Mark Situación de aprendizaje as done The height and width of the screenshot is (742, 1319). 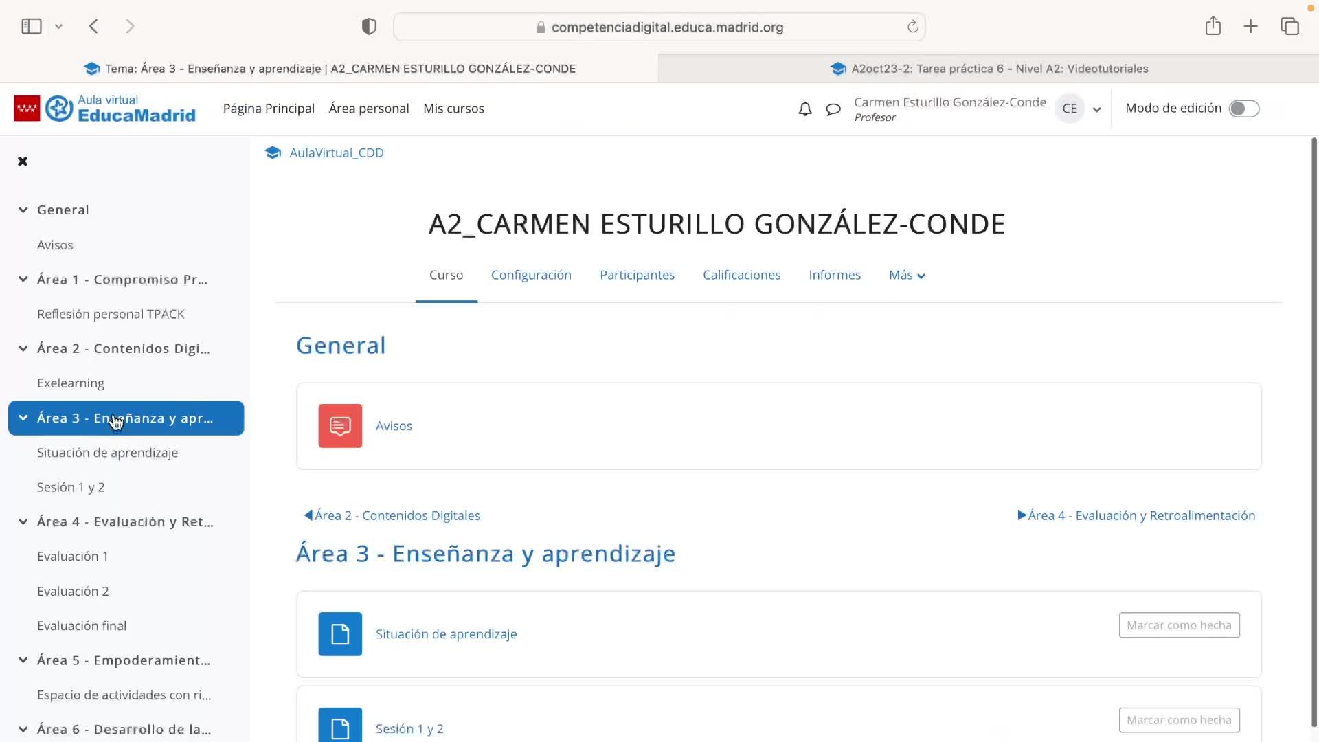pyautogui.click(x=1179, y=625)
